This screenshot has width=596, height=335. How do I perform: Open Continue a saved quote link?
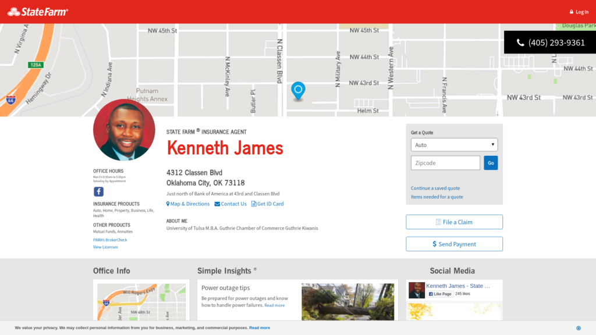click(x=435, y=188)
